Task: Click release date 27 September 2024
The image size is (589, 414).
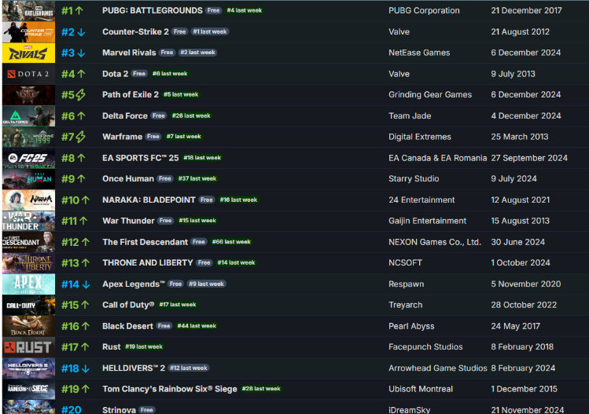Action: pyautogui.click(x=529, y=158)
